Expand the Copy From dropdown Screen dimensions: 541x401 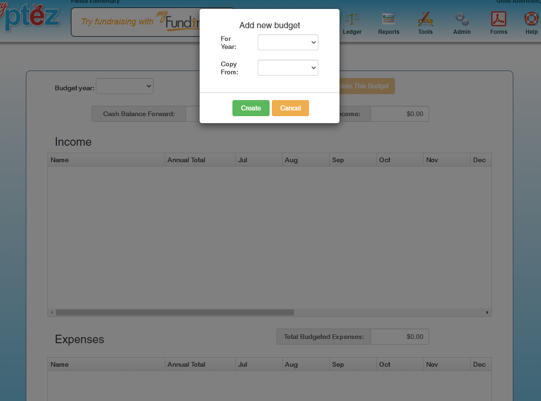[x=288, y=68]
